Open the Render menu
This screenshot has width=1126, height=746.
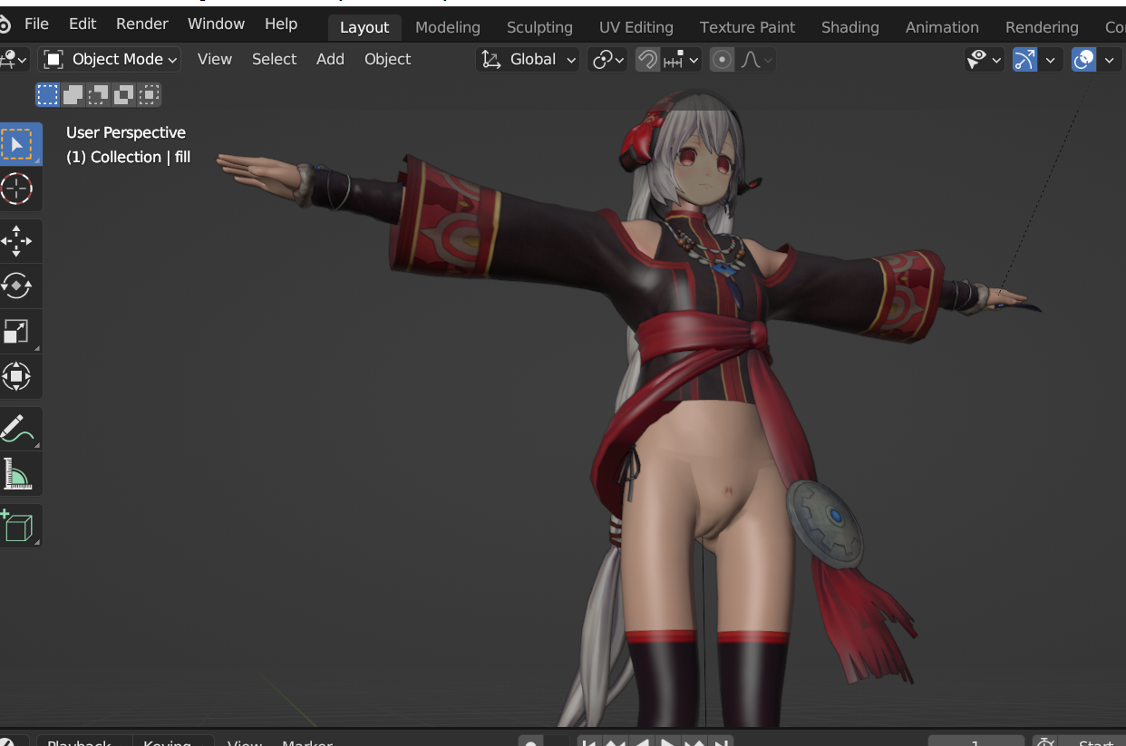[x=142, y=24]
